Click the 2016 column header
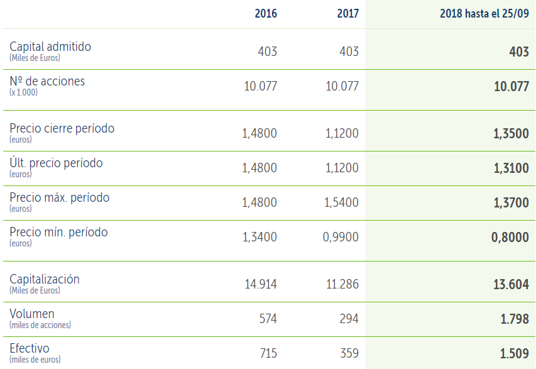This screenshot has width=536, height=369. coord(265,14)
